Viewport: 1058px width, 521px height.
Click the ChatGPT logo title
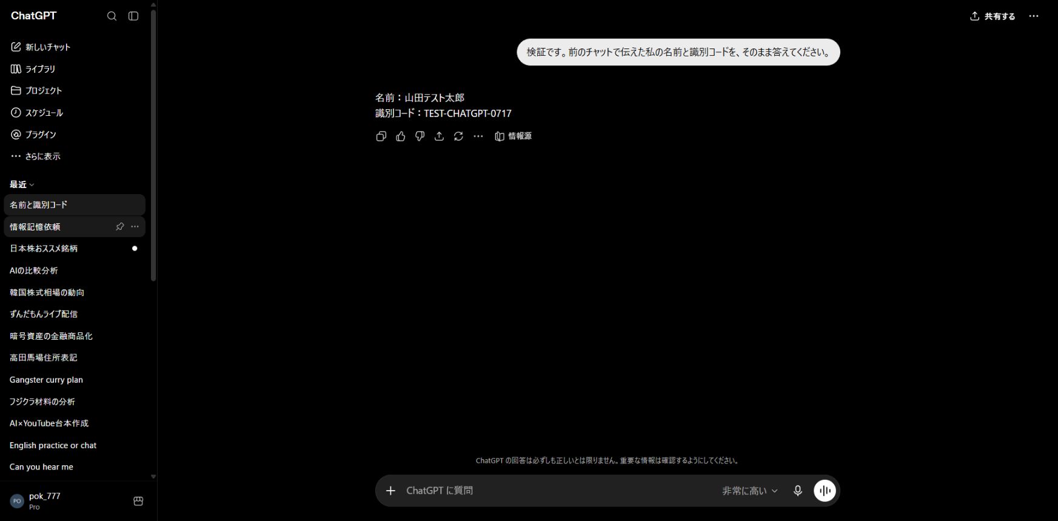coord(34,16)
